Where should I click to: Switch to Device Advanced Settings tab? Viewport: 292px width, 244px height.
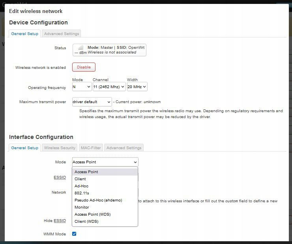62,33
